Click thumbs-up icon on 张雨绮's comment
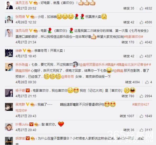Viewport: 156px width, 145px height. pos(141,22)
